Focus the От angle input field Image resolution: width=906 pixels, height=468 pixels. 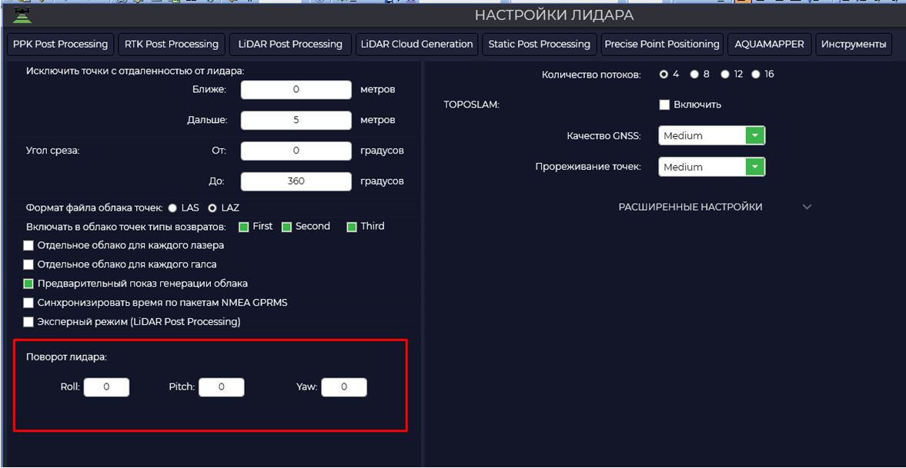pos(296,151)
